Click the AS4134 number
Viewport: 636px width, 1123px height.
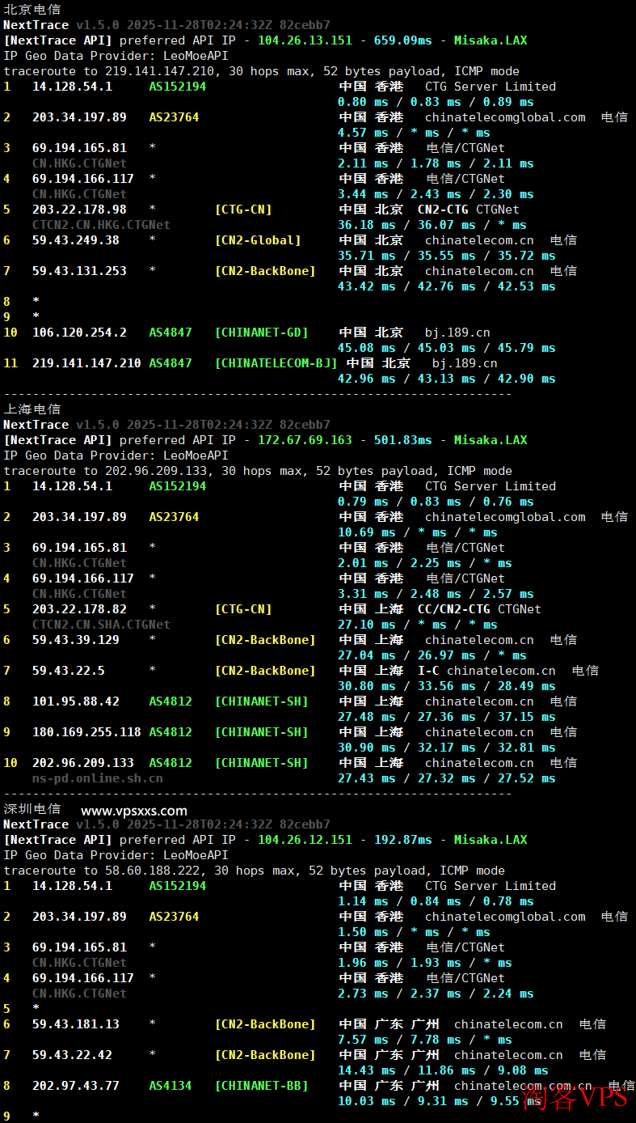[x=171, y=1086]
